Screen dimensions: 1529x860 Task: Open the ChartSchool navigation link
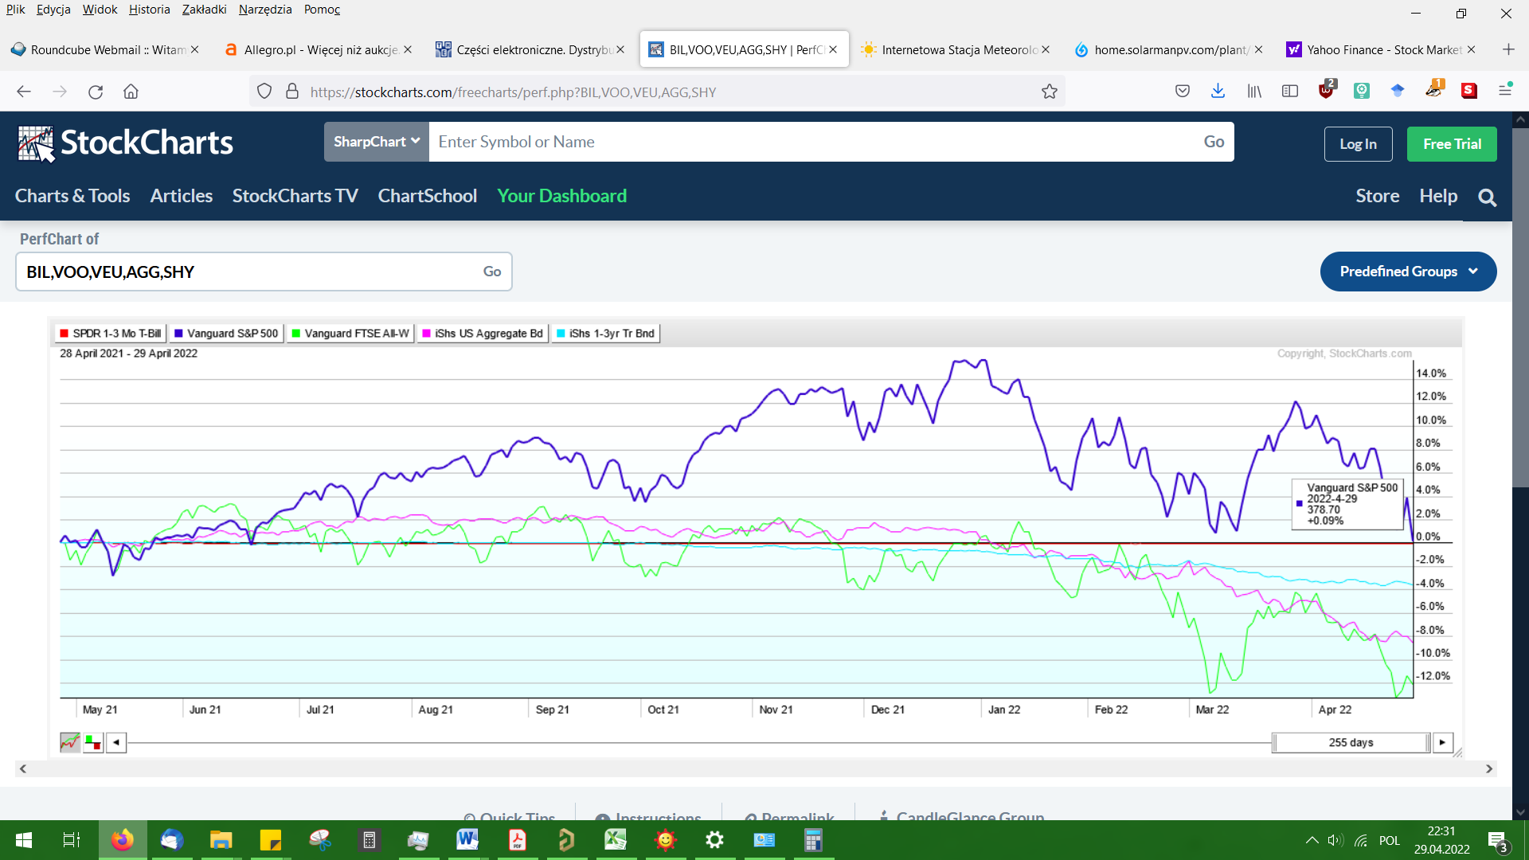click(x=427, y=196)
